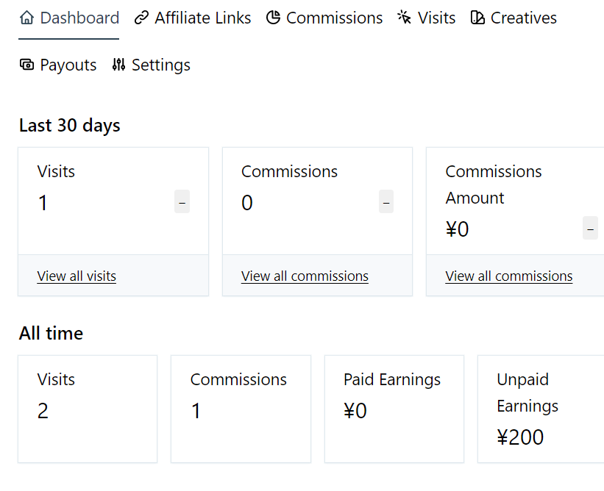604x491 pixels.
Task: Follow View all commissions under Commissions Amount
Action: [x=508, y=276]
